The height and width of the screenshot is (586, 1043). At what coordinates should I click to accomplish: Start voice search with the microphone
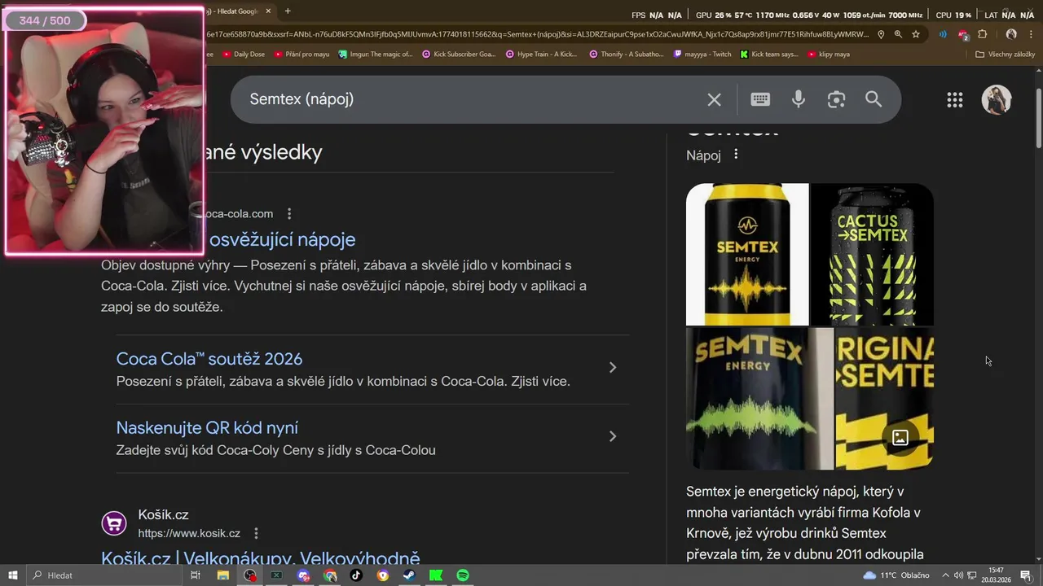tap(799, 99)
